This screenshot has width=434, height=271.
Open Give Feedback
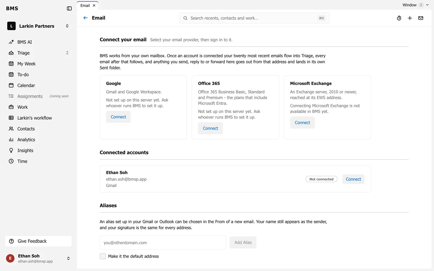[x=39, y=241]
